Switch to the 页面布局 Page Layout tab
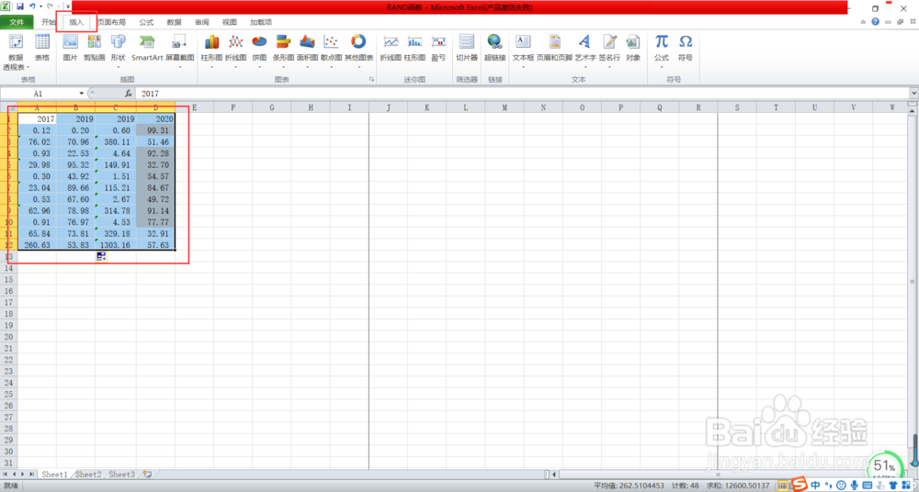Screen dimensions: 919x492 tap(111, 22)
